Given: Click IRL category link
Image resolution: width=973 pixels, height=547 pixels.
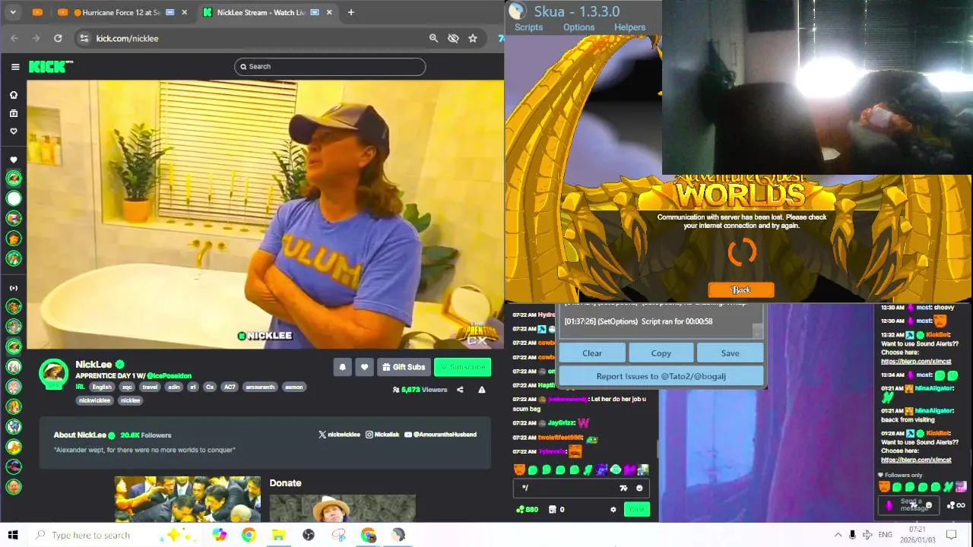Looking at the screenshot, I should pyautogui.click(x=80, y=387).
